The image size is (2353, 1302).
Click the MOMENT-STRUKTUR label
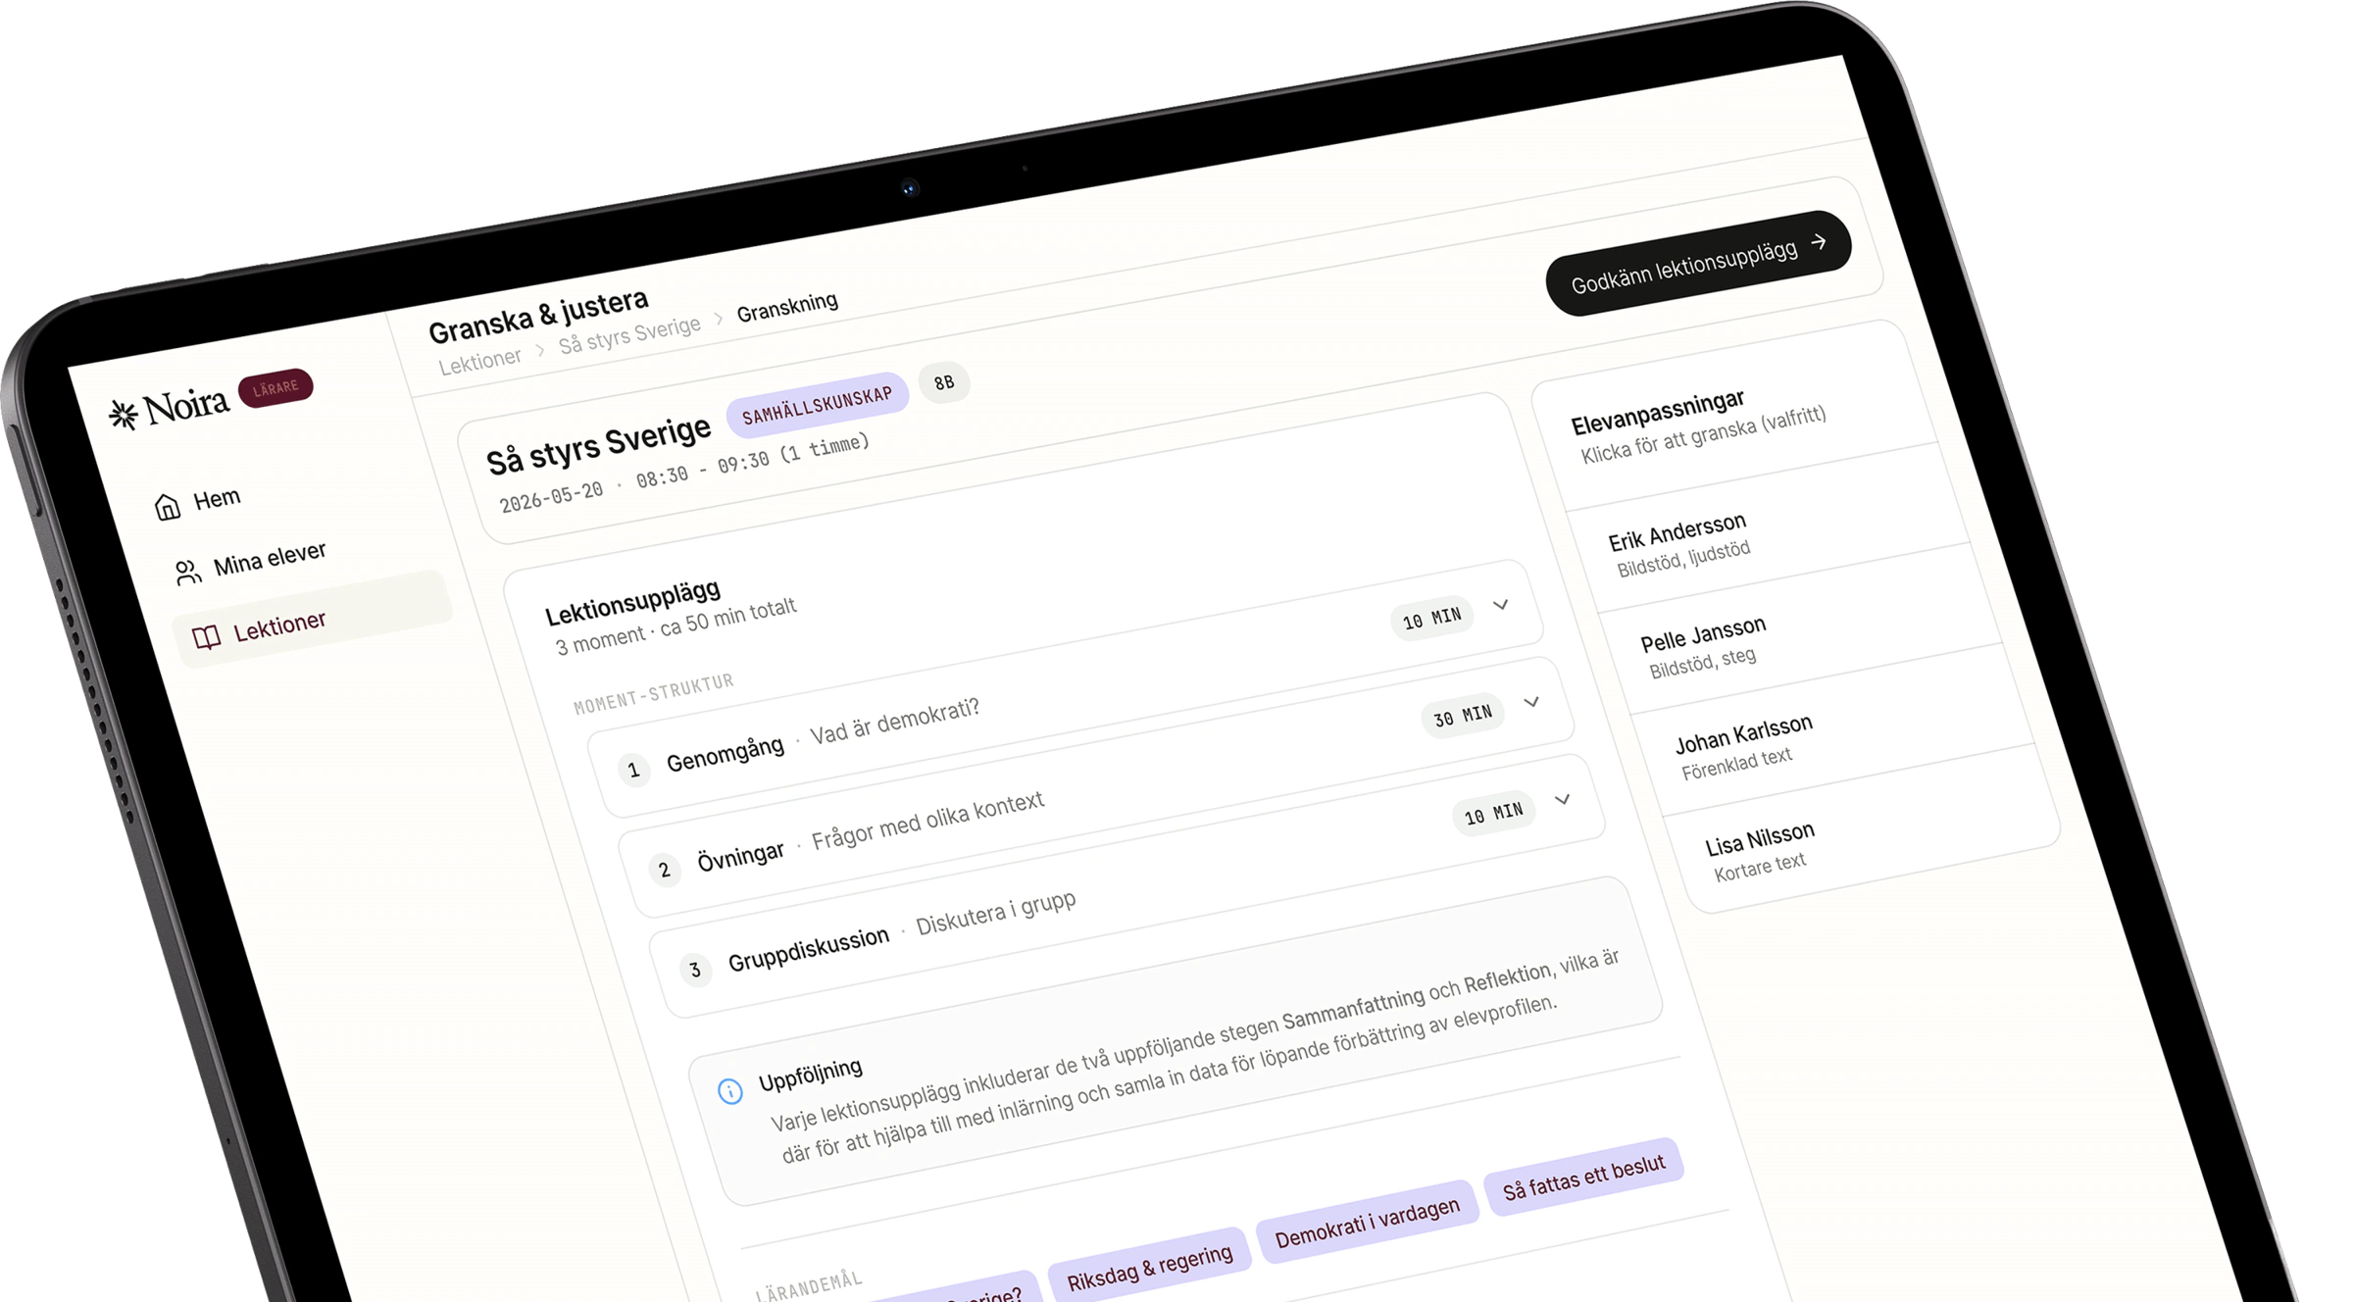[x=654, y=693]
